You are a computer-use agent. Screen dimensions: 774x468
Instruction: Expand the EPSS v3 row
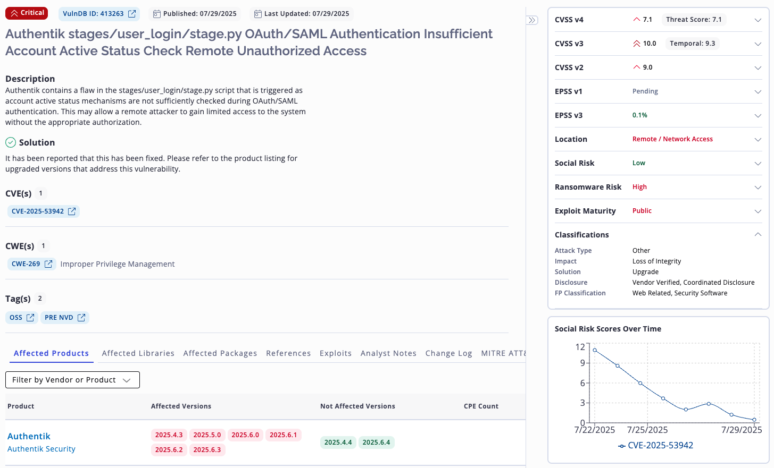point(758,116)
